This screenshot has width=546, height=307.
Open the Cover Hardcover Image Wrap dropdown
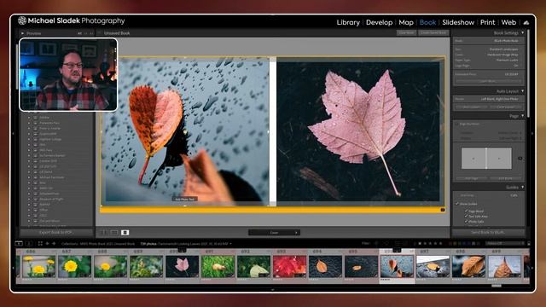coord(502,55)
